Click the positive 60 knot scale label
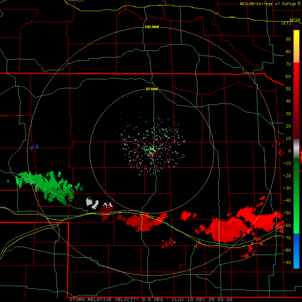 coord(288,77)
